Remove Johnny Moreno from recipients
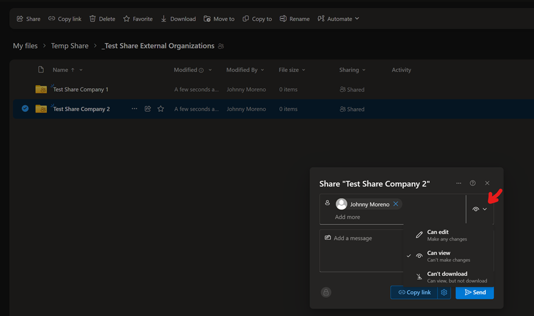 point(396,204)
